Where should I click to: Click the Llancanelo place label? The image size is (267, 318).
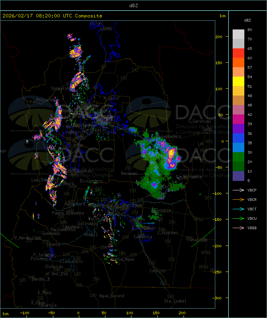[71, 261]
